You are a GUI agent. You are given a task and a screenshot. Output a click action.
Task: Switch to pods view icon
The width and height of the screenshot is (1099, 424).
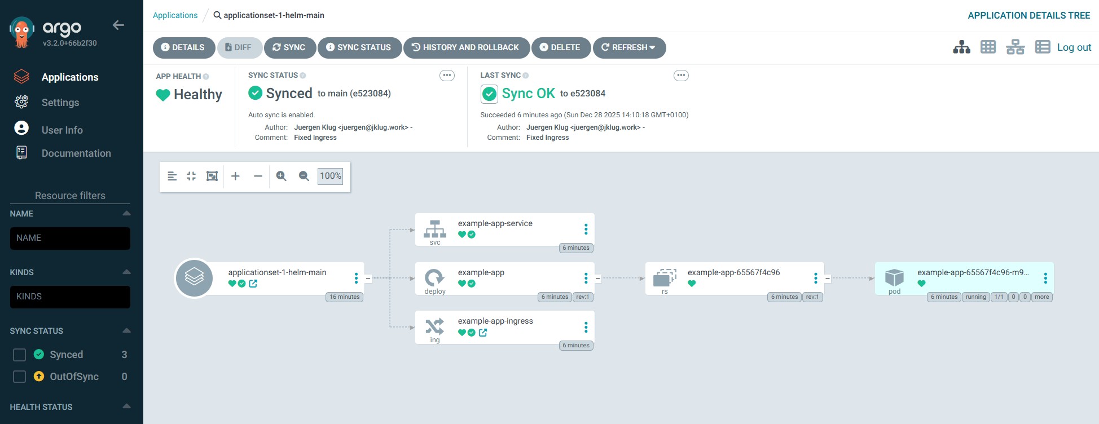point(988,47)
